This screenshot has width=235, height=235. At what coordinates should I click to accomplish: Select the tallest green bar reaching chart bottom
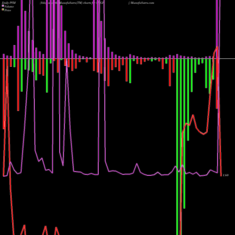click(177, 147)
